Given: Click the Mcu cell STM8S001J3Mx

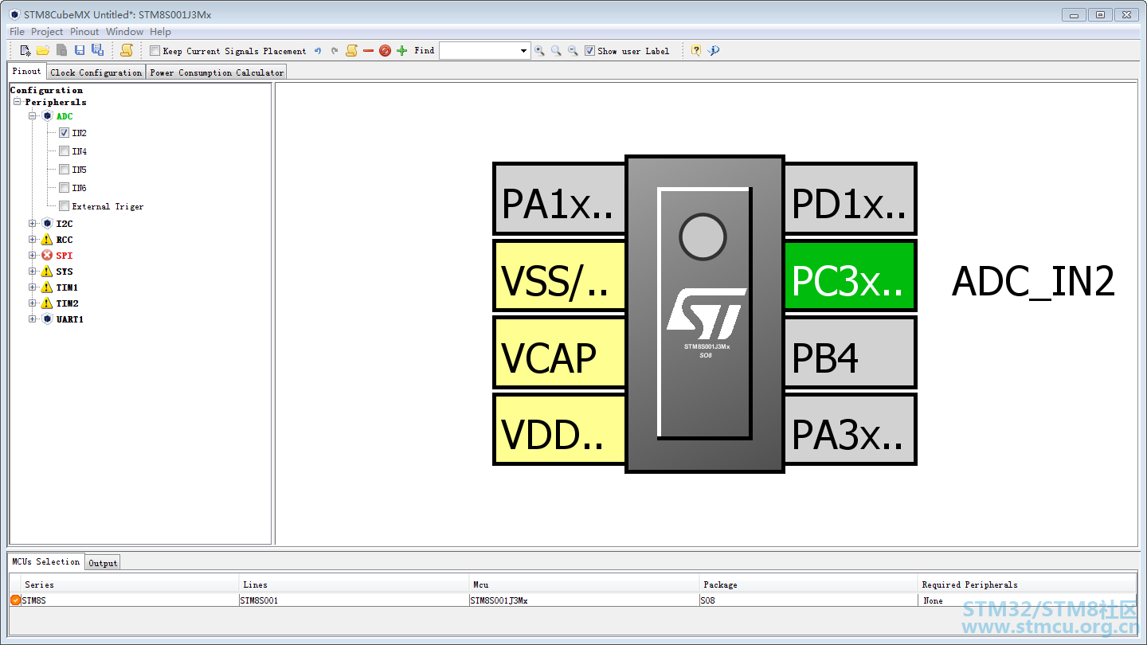Looking at the screenshot, I should [584, 600].
